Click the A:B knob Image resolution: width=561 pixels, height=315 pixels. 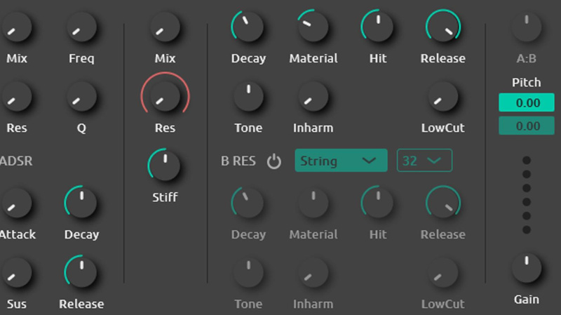527,27
